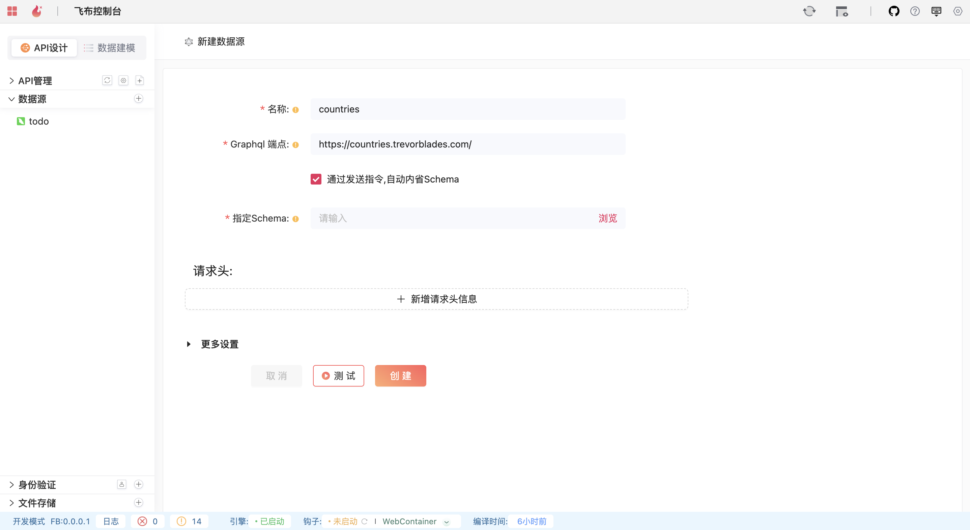
Task: Click the top bar refresh sync icon
Action: pos(809,11)
